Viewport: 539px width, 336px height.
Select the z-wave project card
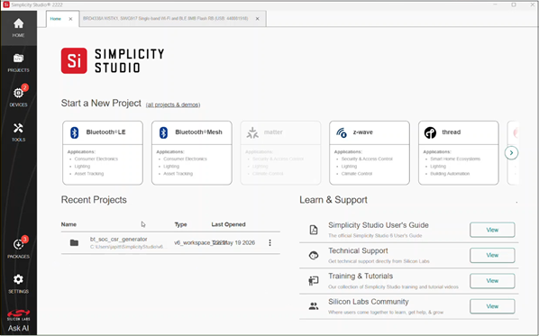[x=370, y=153]
